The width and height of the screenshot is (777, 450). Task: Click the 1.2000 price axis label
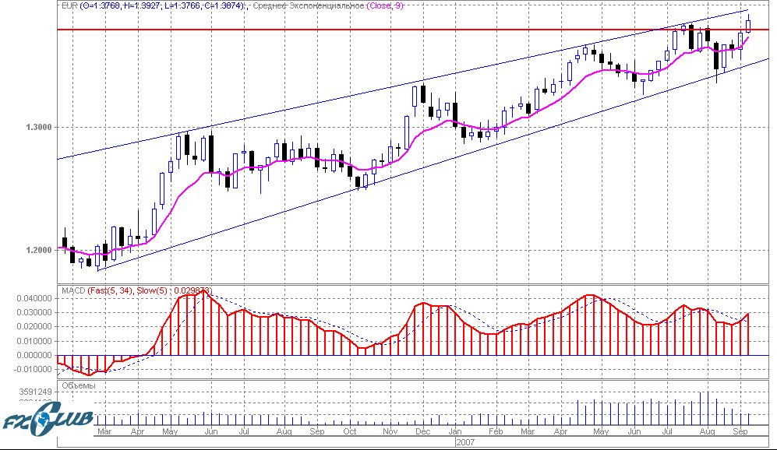[39, 250]
